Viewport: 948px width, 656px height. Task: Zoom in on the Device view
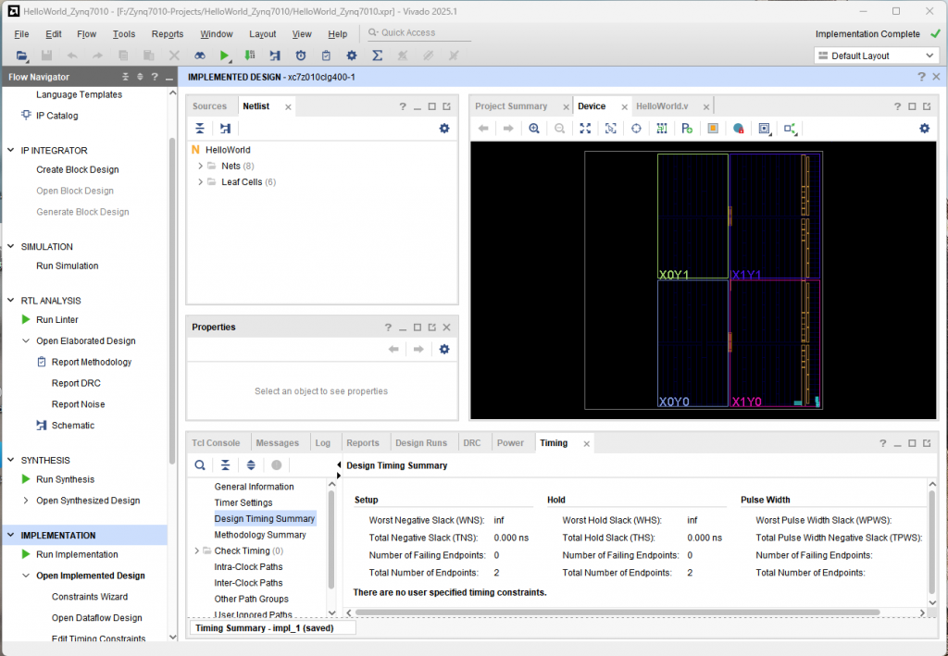[x=534, y=128]
